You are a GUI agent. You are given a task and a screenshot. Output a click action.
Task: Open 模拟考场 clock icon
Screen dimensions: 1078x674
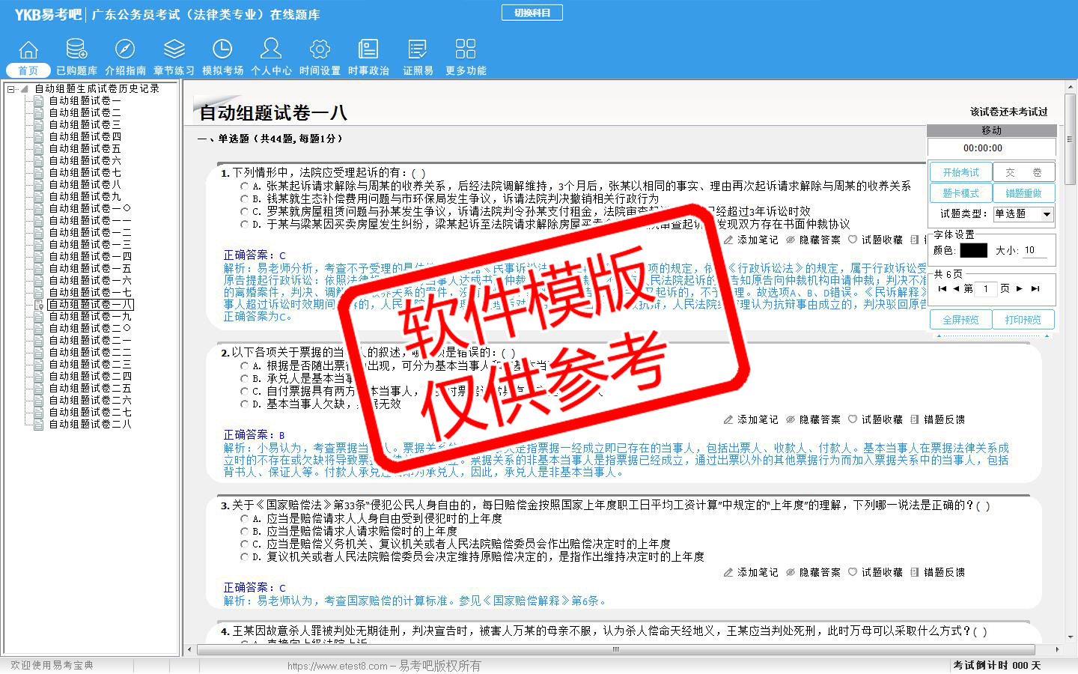coord(222,50)
